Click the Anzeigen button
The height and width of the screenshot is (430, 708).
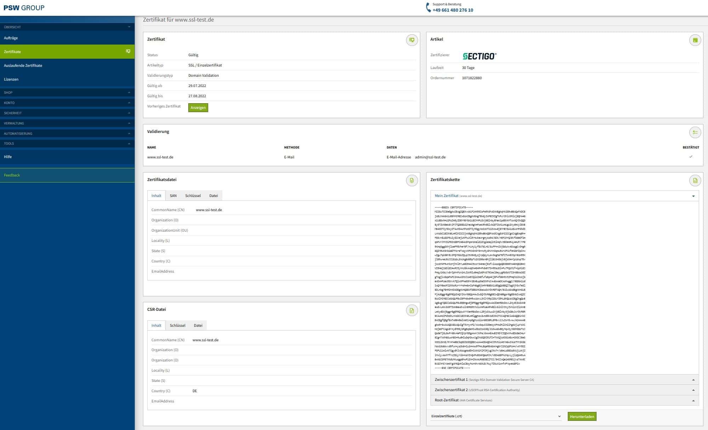[198, 107]
